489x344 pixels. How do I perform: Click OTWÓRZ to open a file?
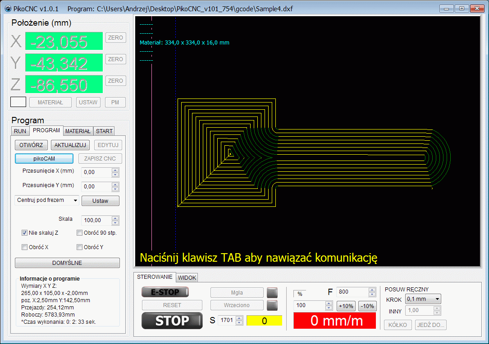31,145
